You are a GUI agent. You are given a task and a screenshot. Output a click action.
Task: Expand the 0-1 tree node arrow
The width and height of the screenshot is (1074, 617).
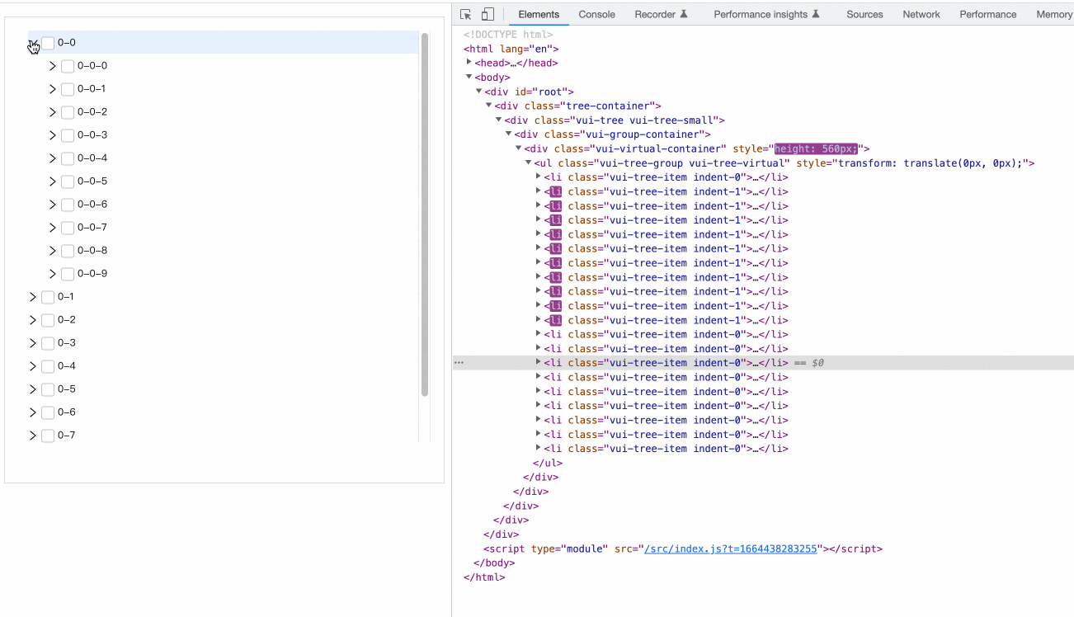33,297
